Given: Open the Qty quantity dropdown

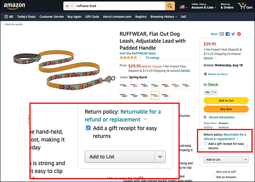Looking at the screenshot, I should click(211, 92).
